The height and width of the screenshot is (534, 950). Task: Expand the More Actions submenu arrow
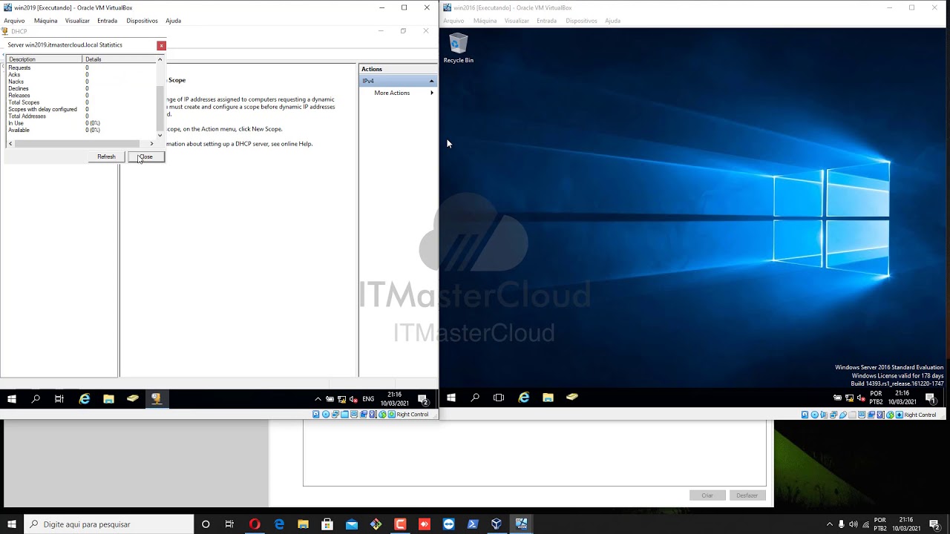431,93
